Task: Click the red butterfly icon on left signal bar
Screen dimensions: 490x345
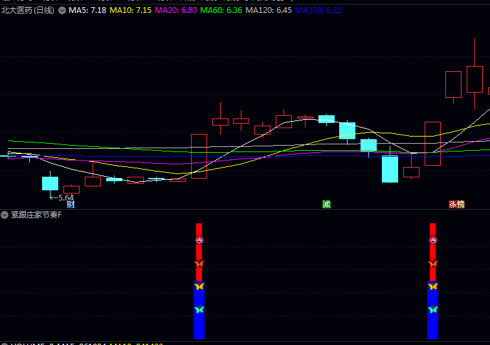Action: 199,263
